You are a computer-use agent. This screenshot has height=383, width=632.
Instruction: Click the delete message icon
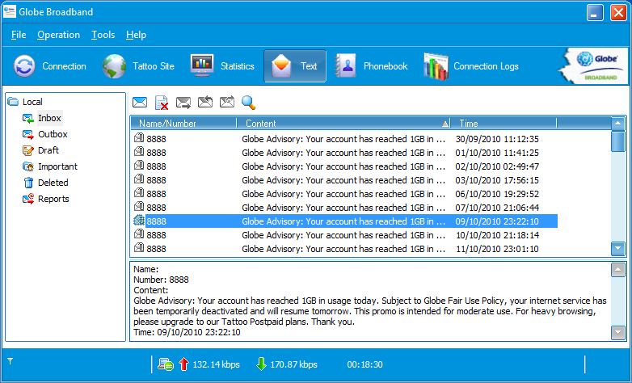tap(162, 103)
